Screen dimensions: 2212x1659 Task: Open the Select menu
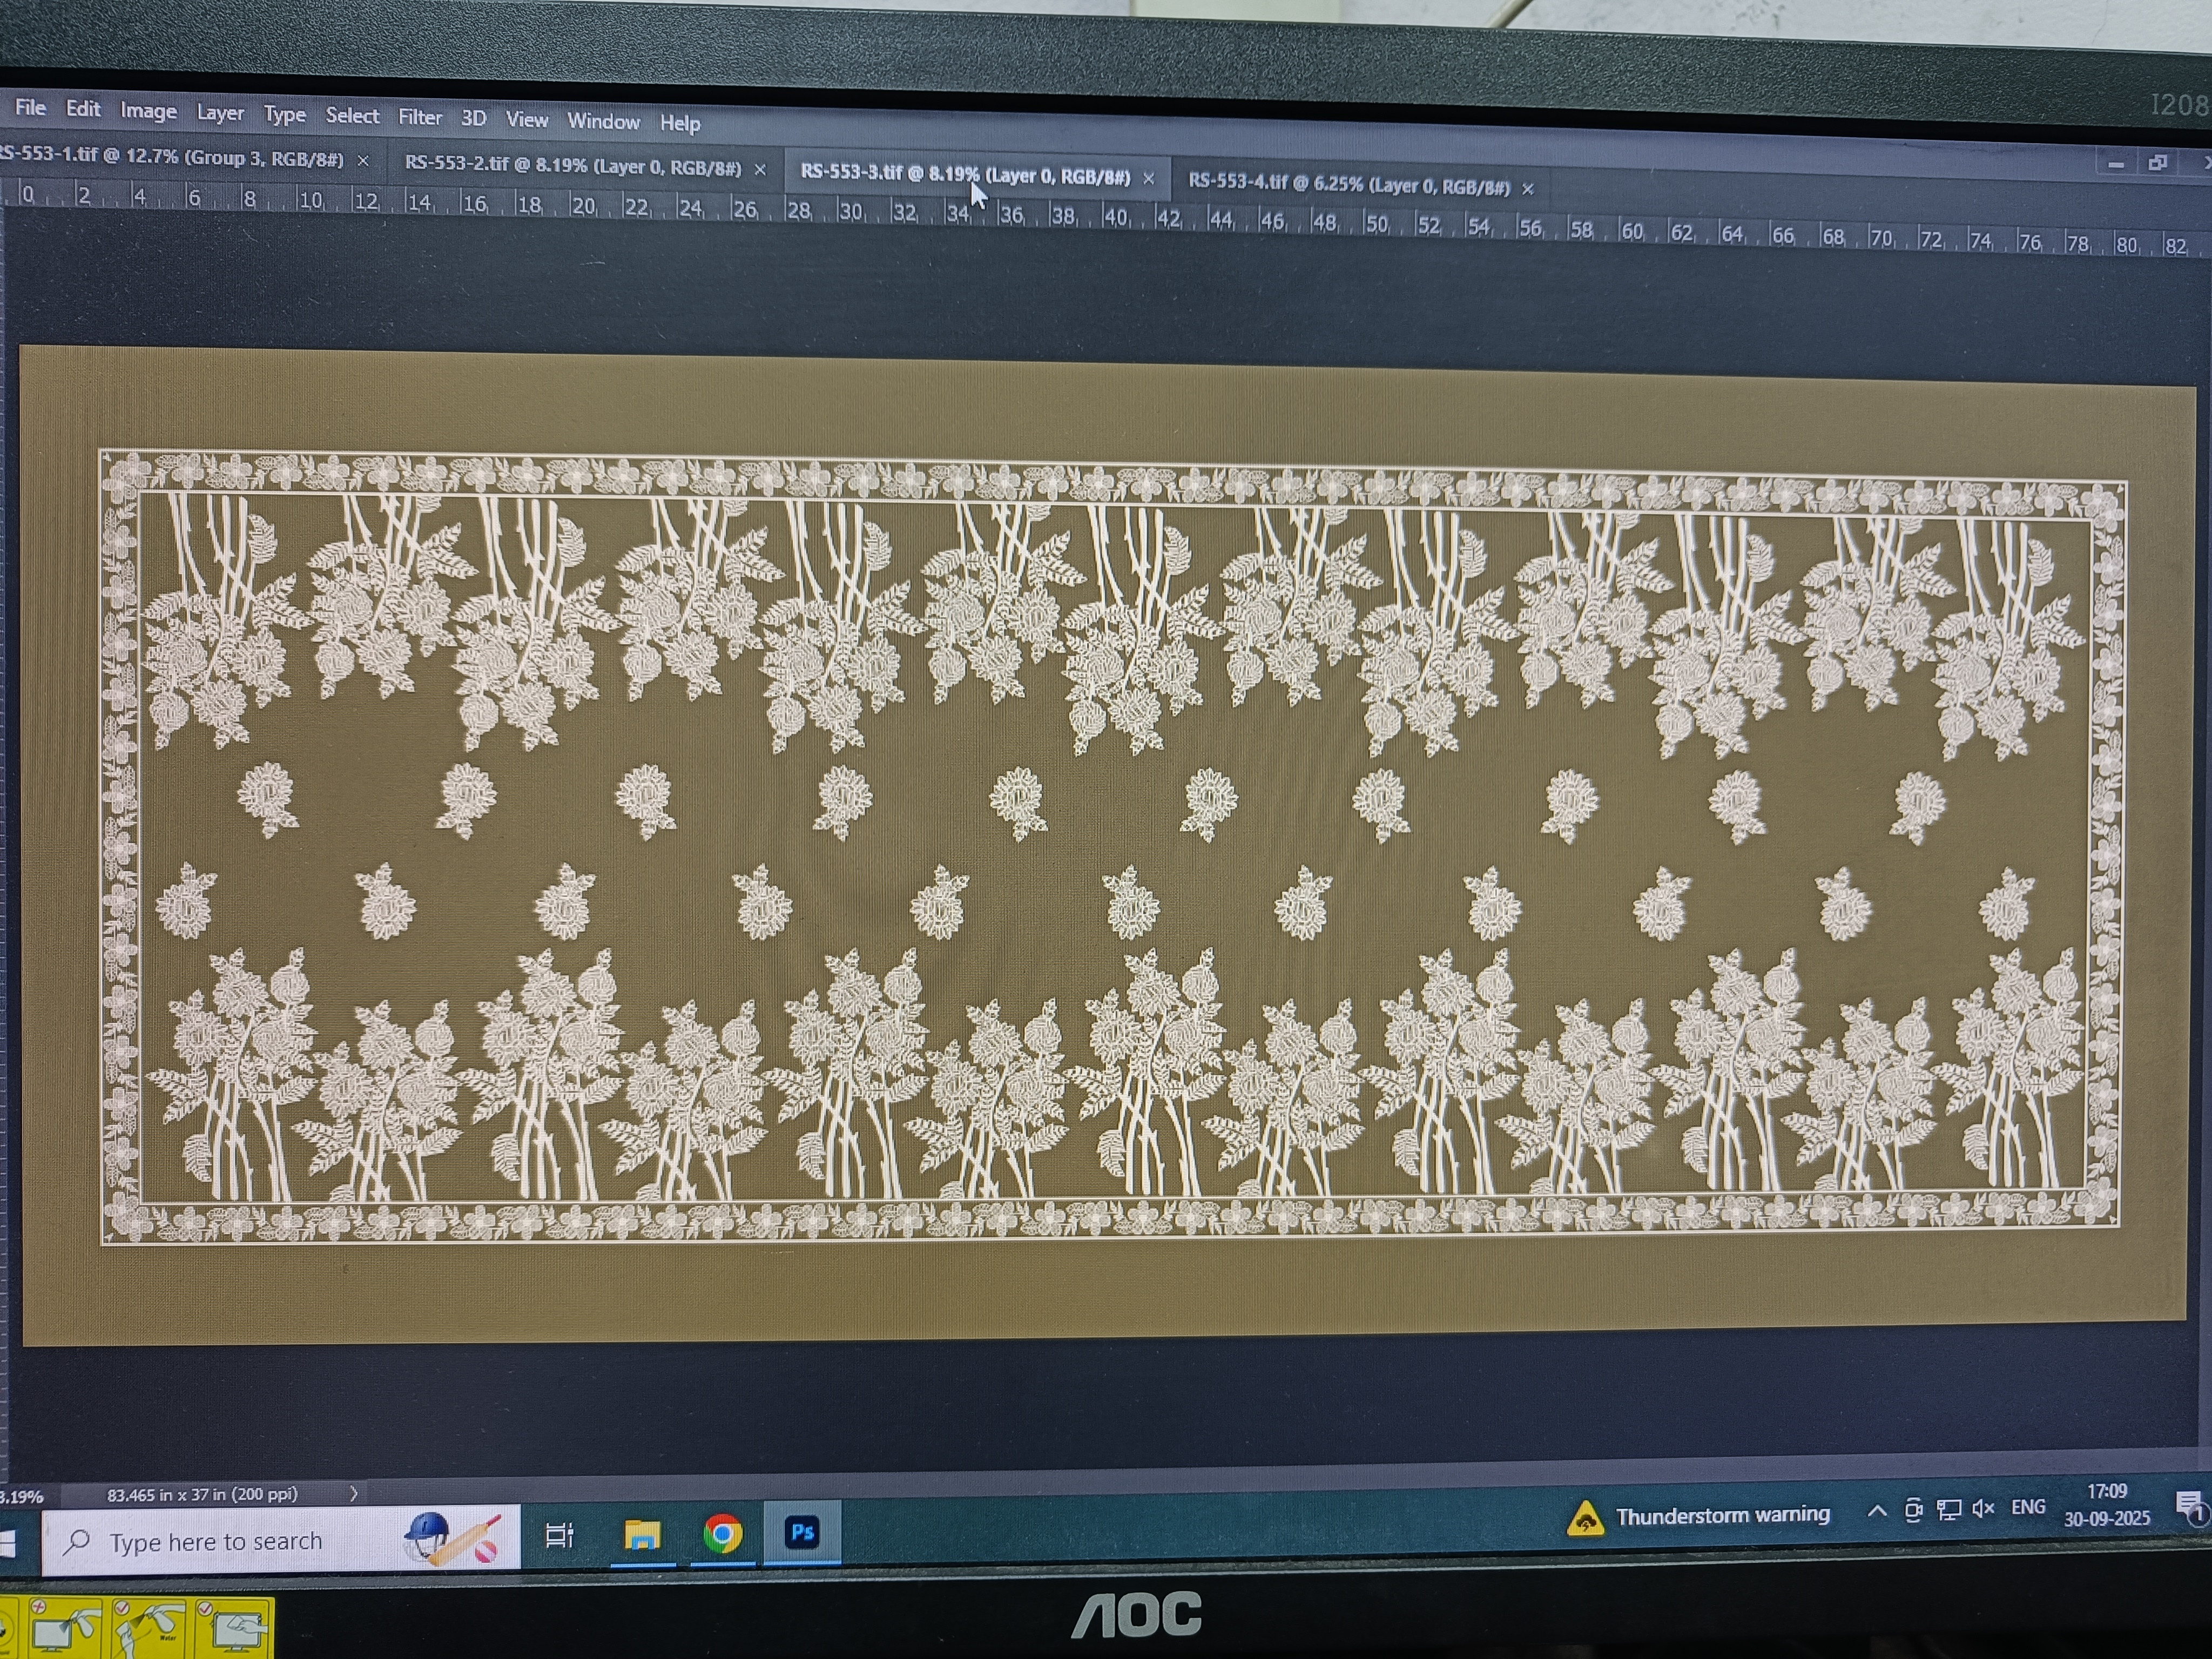[x=352, y=116]
